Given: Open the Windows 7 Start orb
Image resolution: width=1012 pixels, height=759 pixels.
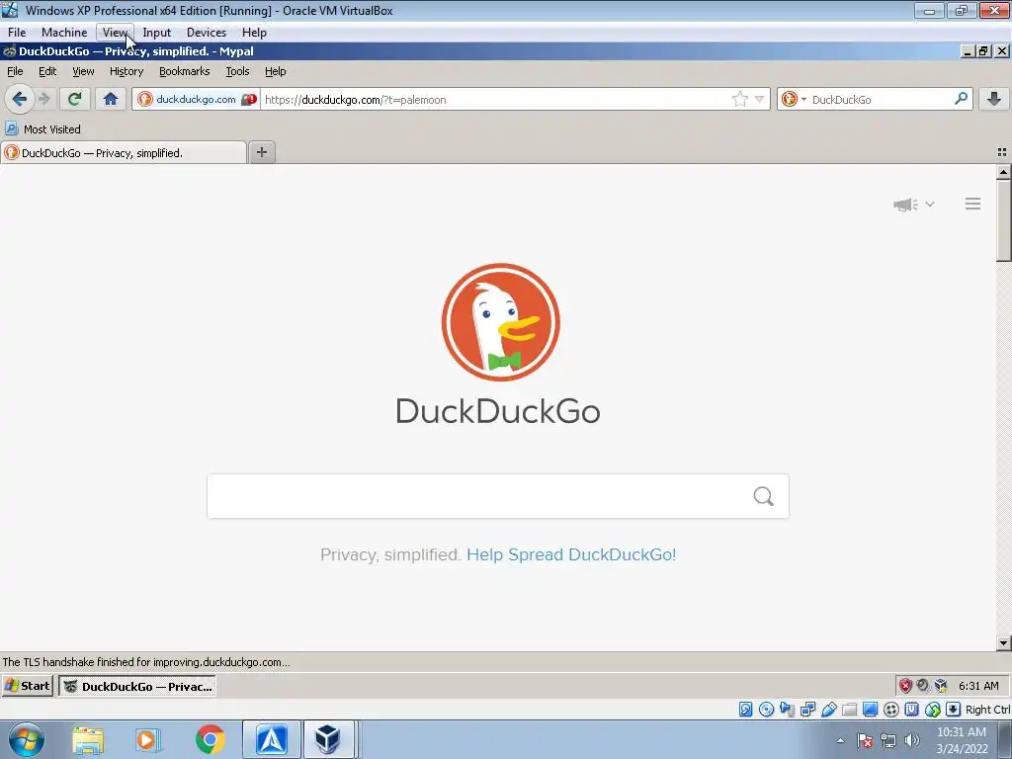Looking at the screenshot, I should click(27, 739).
